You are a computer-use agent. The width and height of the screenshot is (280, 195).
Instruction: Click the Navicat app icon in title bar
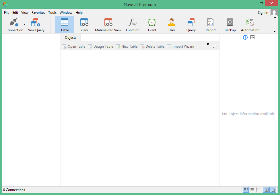click(5, 4)
